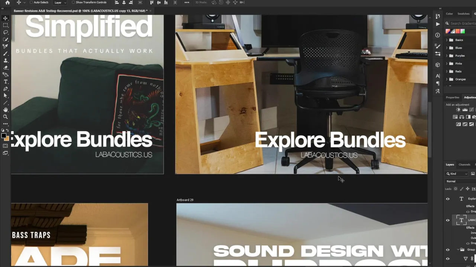The height and width of the screenshot is (267, 476).
Task: Enable the Auto-Select checkbox
Action: click(31, 3)
